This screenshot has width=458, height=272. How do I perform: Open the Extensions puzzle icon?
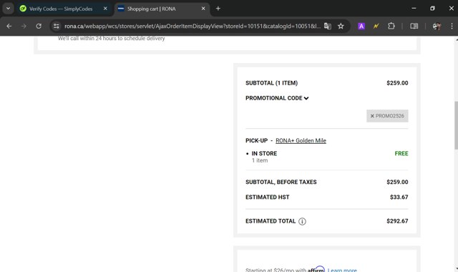pyautogui.click(x=391, y=26)
